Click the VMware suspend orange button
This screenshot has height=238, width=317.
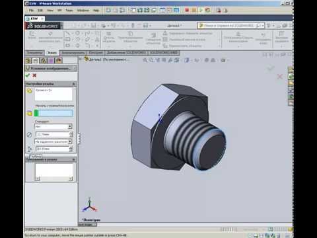tap(194, 10)
